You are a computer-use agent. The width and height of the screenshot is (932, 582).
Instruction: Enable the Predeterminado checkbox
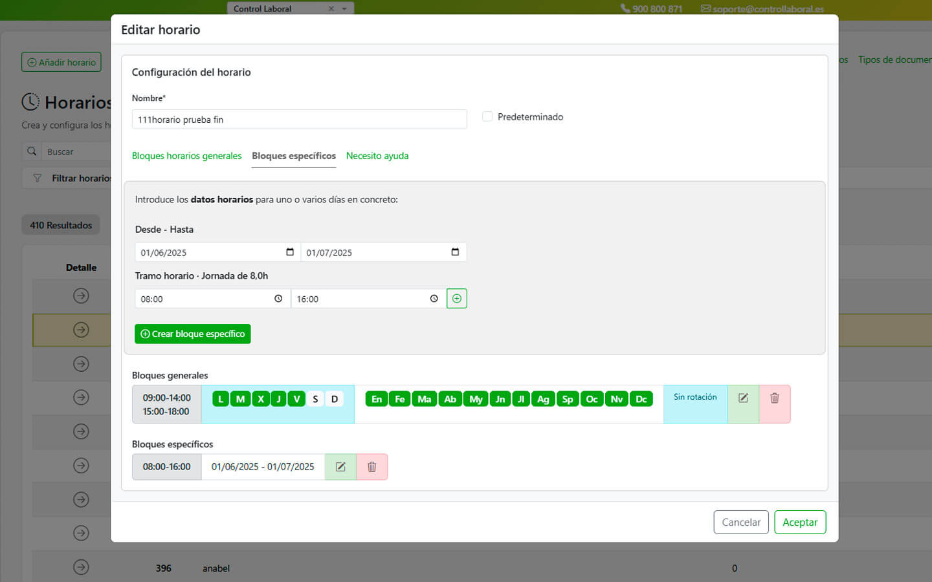487,116
